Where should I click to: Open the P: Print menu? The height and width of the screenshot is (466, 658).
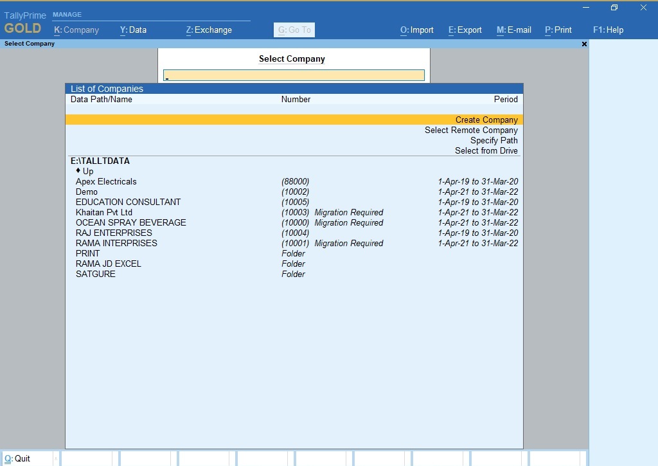558,30
